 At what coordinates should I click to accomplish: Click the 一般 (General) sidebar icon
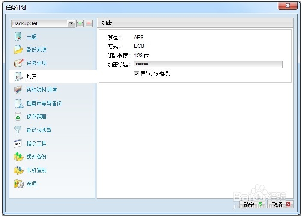(x=18, y=36)
